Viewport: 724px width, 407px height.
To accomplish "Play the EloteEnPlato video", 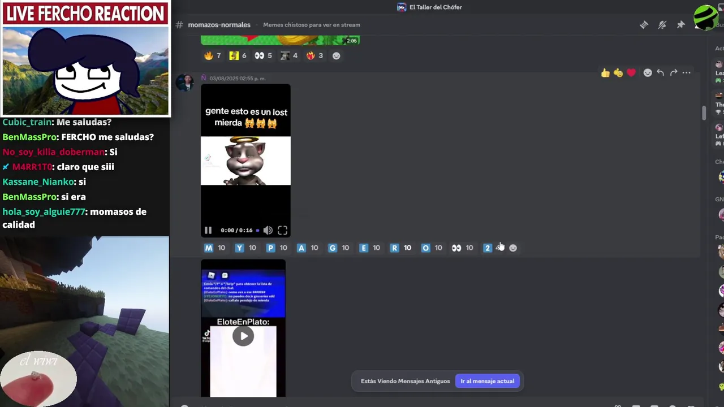I will click(x=243, y=336).
